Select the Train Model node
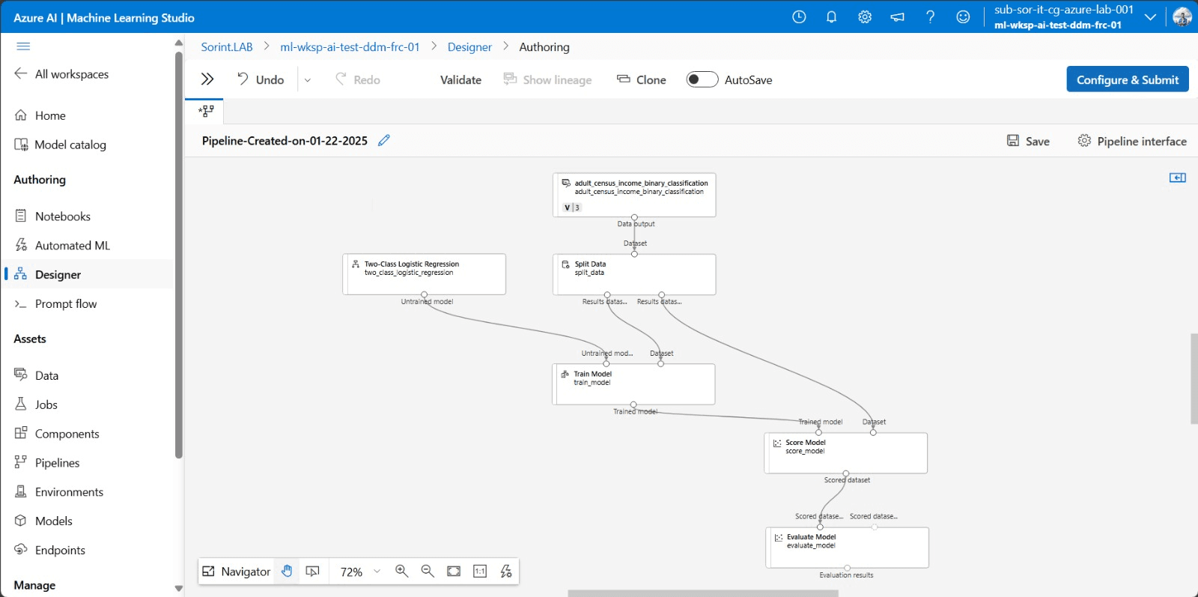Viewport: 1198px width, 597px height. point(633,384)
